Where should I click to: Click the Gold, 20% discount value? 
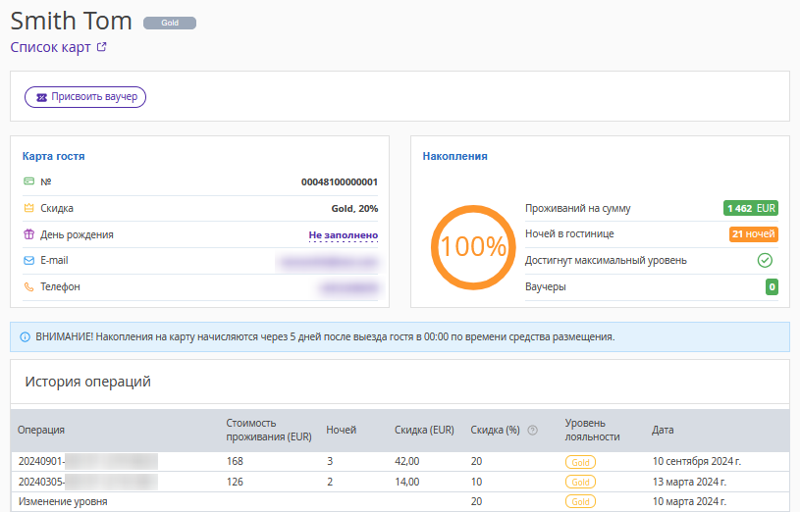click(354, 209)
